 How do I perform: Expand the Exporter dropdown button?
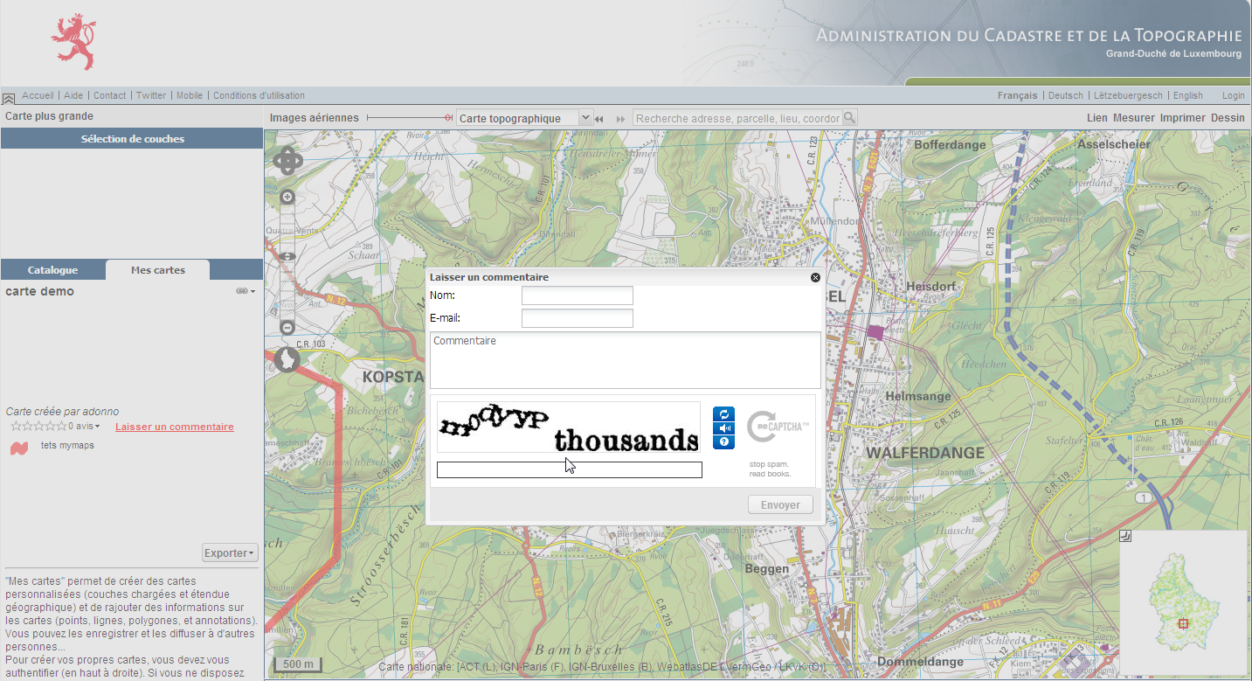231,552
